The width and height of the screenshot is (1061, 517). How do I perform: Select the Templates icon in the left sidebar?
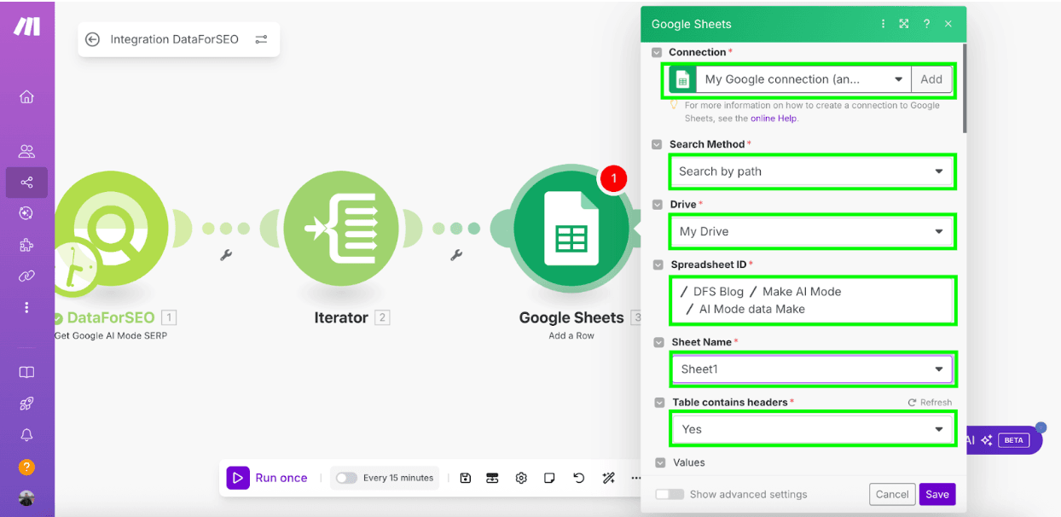coord(26,372)
